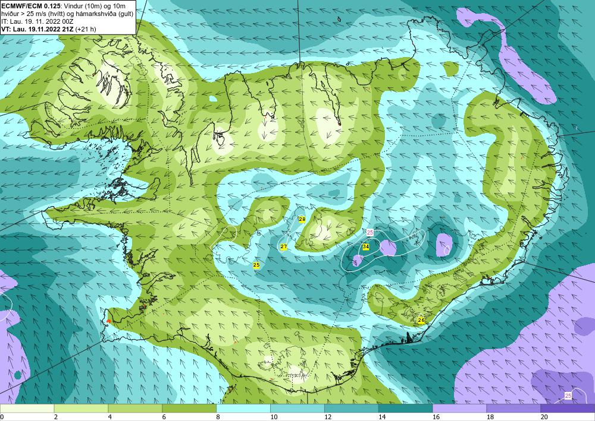The height and width of the screenshot is (421, 595).
Task: Pick the olive green 6–8 m/s legend swatch
Action: click(189, 408)
